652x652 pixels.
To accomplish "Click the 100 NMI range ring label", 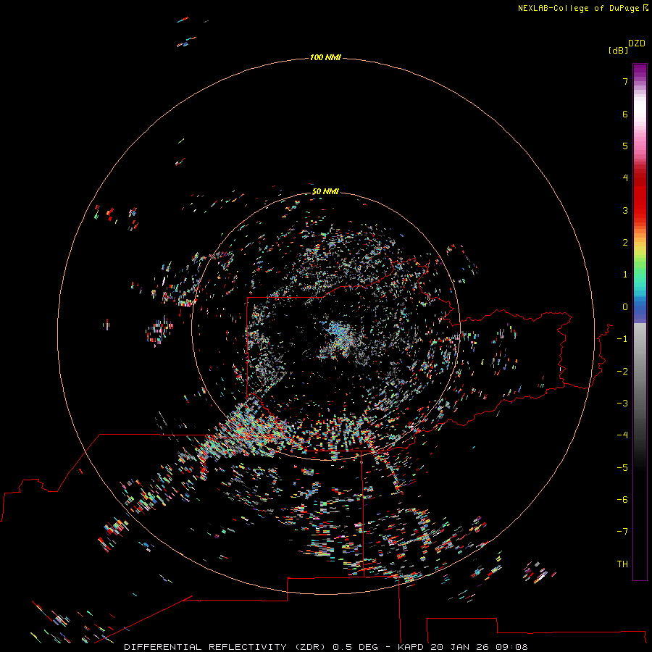I will (325, 57).
